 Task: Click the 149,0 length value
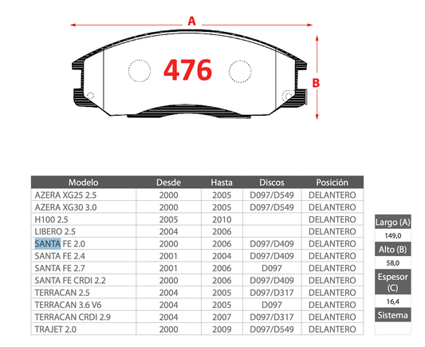pos(393,236)
